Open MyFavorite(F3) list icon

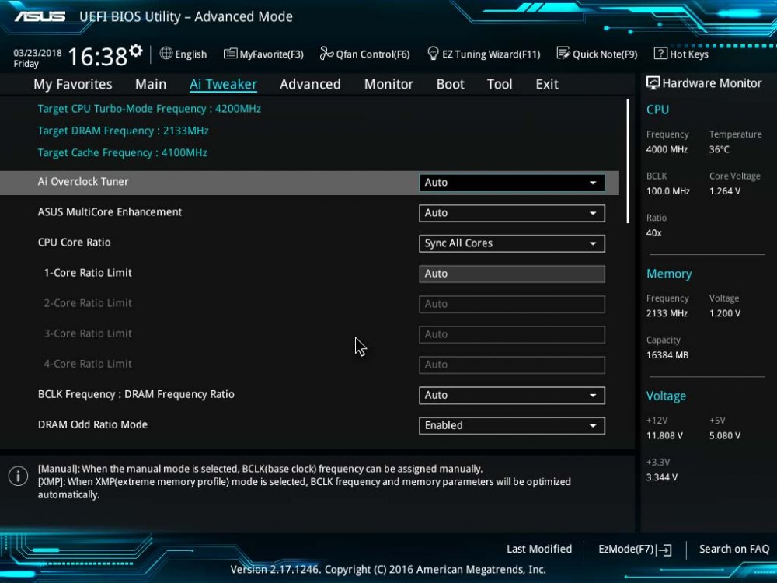(x=230, y=53)
